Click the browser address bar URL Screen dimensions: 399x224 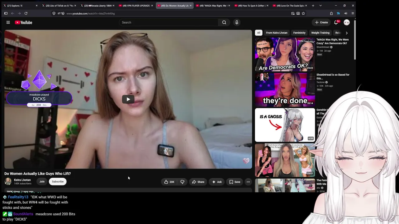tap(90, 13)
